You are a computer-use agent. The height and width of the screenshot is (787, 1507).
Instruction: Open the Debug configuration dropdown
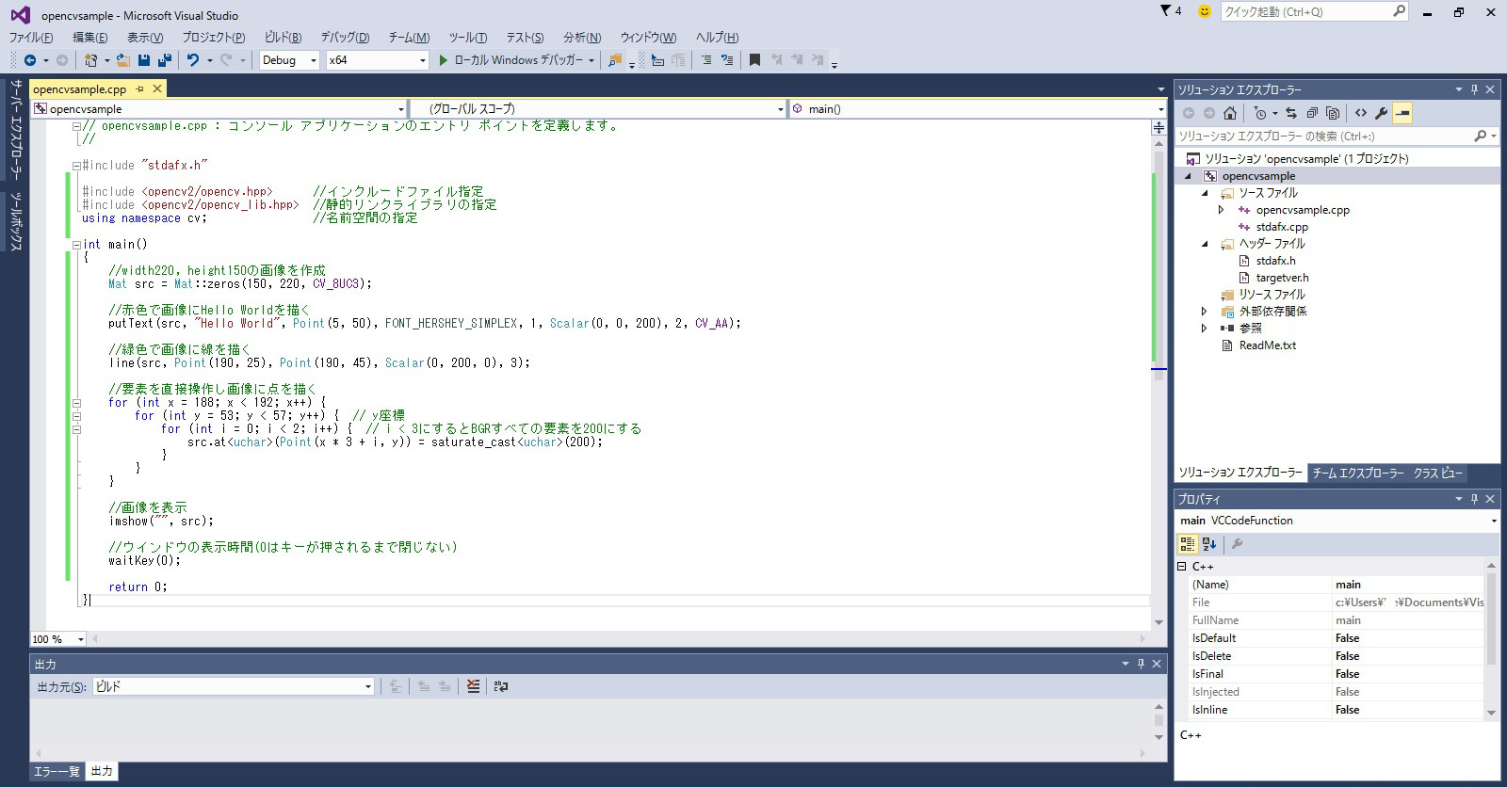[x=289, y=60]
